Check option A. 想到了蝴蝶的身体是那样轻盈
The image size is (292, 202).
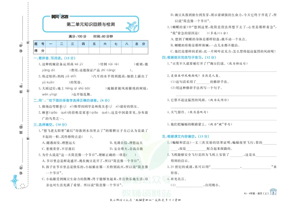209,39
